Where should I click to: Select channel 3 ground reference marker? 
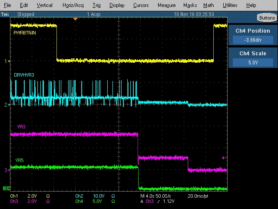point(6,170)
